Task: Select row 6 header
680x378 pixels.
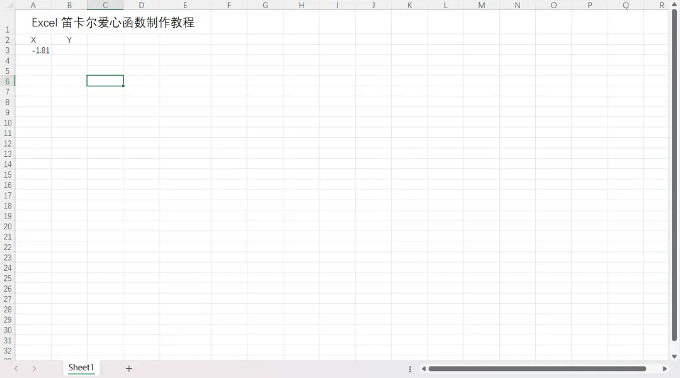Action: tap(8, 81)
